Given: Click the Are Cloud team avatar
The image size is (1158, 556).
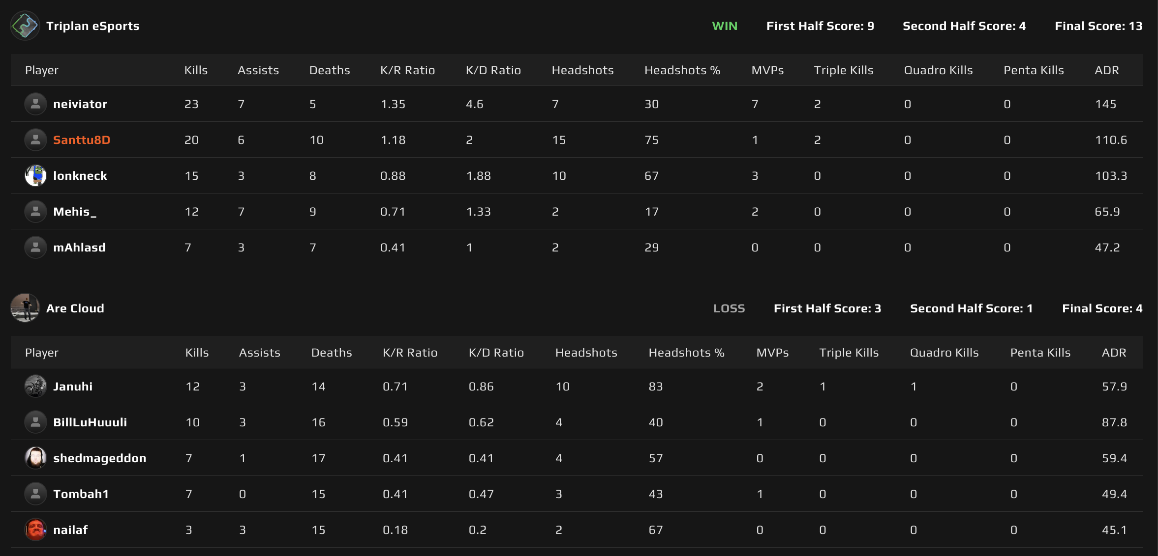Looking at the screenshot, I should tap(25, 308).
